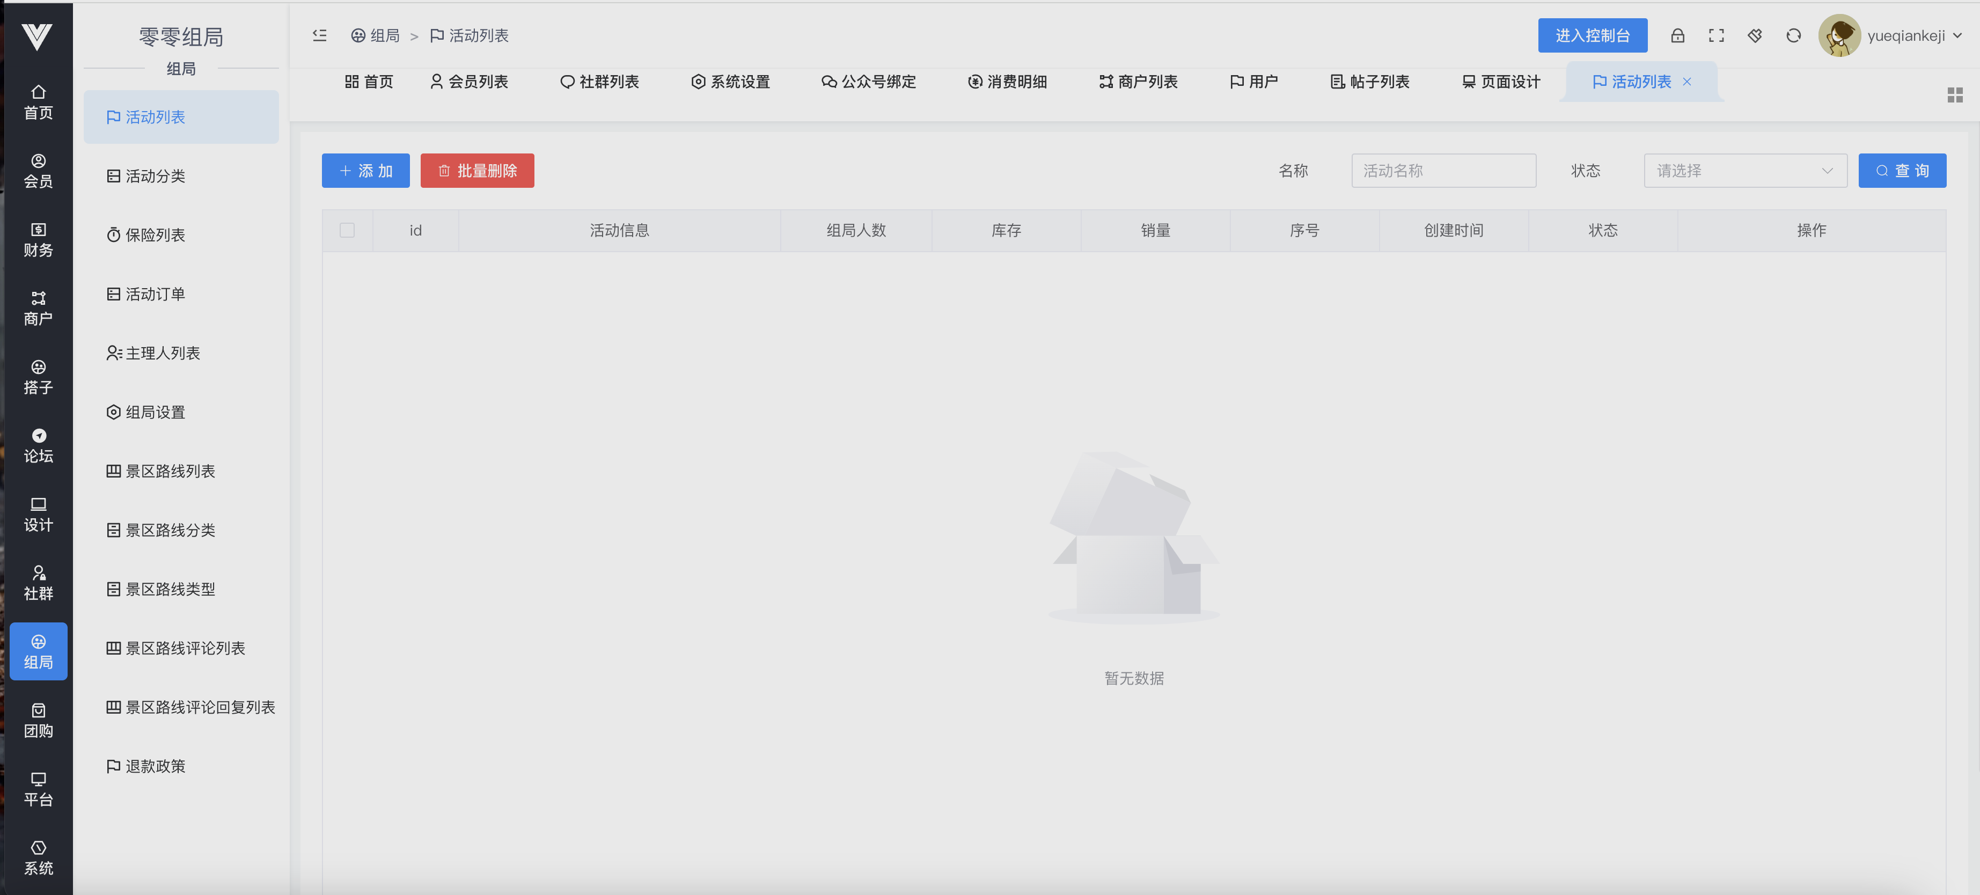Close the 活动列表 tab

click(x=1686, y=82)
